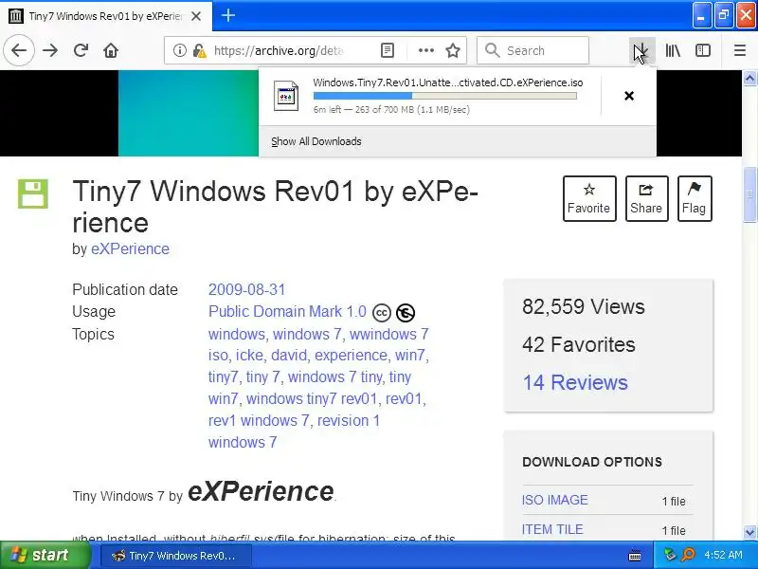Open the ITEM TILE download option
This screenshot has width=758, height=569.
click(552, 529)
